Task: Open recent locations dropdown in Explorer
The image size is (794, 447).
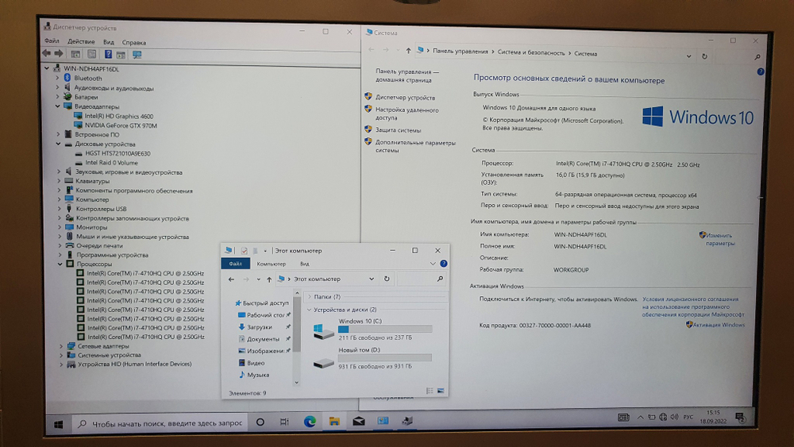Action: [x=258, y=279]
